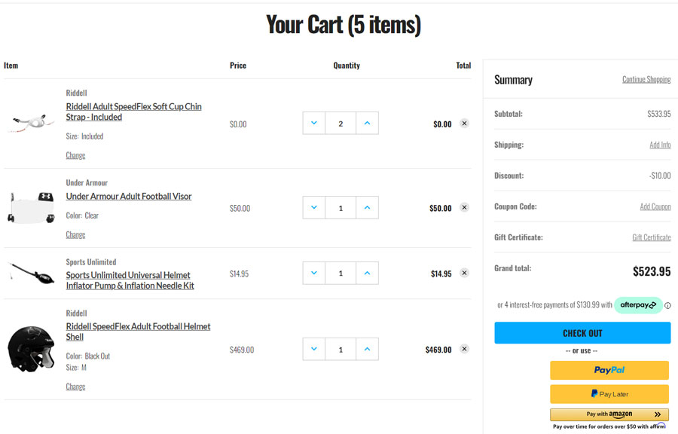The image size is (678, 434).
Task: Increase quantity of Helmet Inflator Pump
Action: (367, 274)
